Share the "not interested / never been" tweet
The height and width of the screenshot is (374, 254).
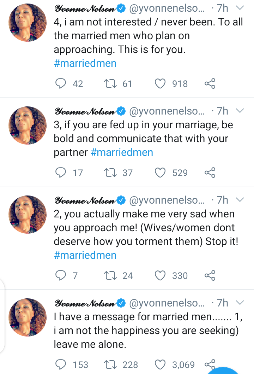click(210, 84)
